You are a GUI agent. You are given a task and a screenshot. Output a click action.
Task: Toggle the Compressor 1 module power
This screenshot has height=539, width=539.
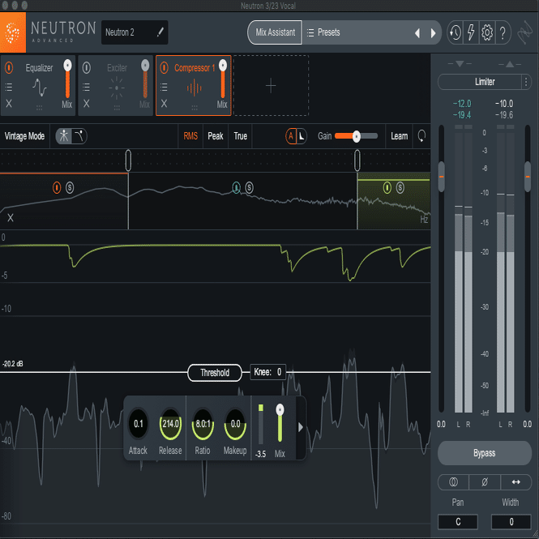165,68
